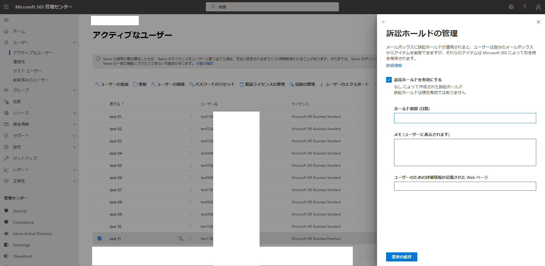Image resolution: width=545 pixels, height=266 pixels.
Task: Open 削除済みのユーザー in sidebar
Action: coord(31,80)
